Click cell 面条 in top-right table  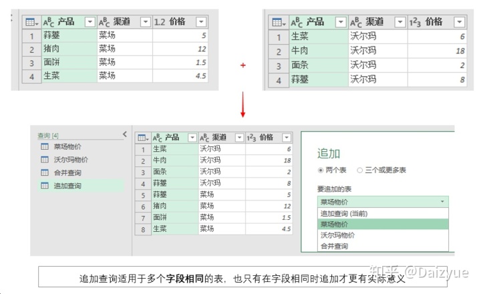click(x=319, y=65)
